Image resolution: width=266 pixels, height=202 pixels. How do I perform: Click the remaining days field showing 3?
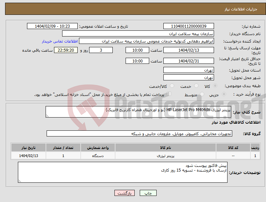(x=101, y=50)
